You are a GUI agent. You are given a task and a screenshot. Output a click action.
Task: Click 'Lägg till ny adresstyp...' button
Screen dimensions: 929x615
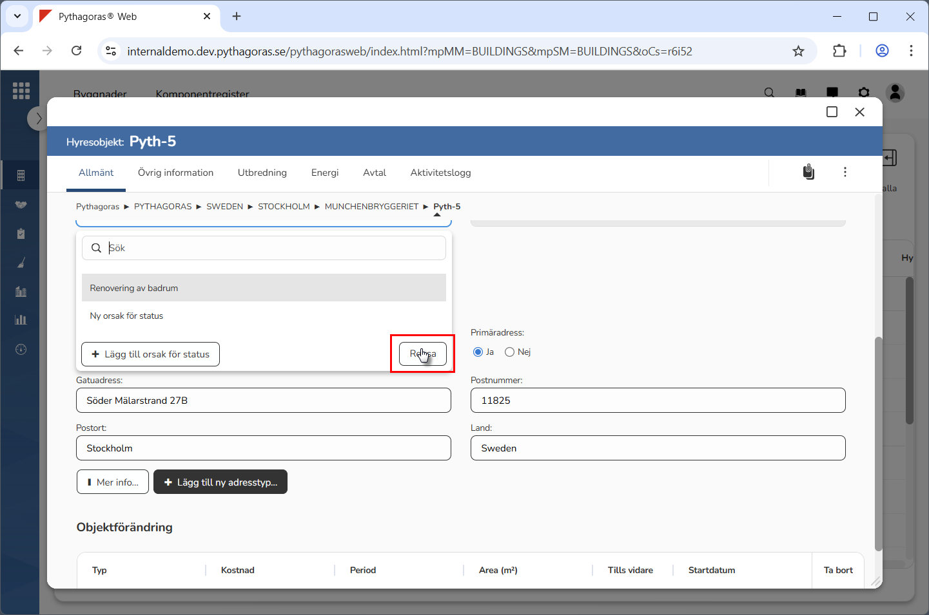(x=220, y=482)
